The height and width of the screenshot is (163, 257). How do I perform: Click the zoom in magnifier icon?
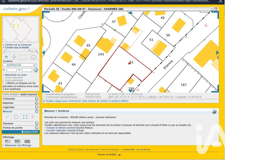pos(37,51)
